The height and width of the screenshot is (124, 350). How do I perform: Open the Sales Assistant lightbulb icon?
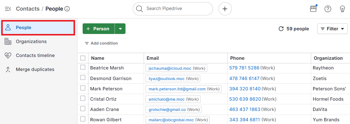click(x=342, y=9)
